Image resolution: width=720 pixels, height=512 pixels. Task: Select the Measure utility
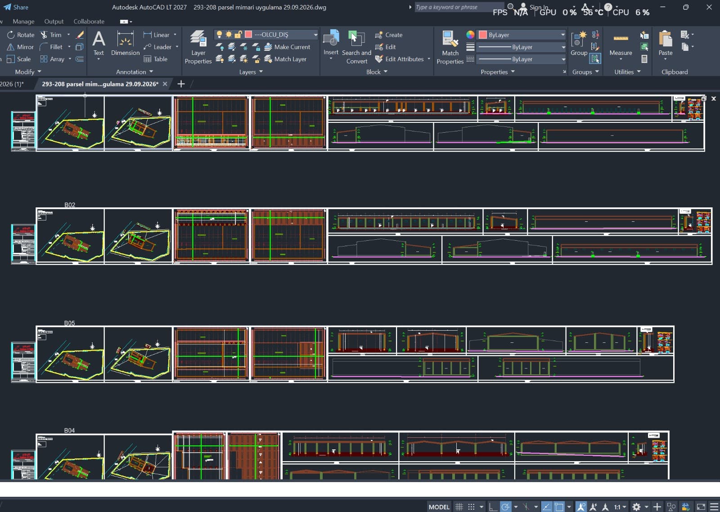pyautogui.click(x=621, y=44)
